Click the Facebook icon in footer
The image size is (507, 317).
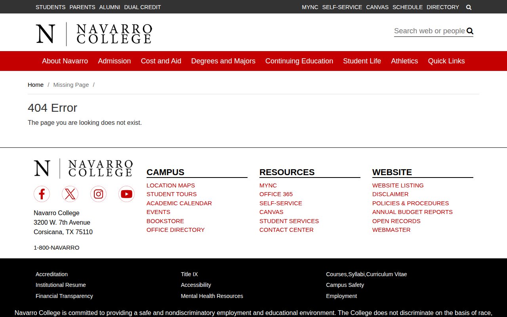pos(42,194)
